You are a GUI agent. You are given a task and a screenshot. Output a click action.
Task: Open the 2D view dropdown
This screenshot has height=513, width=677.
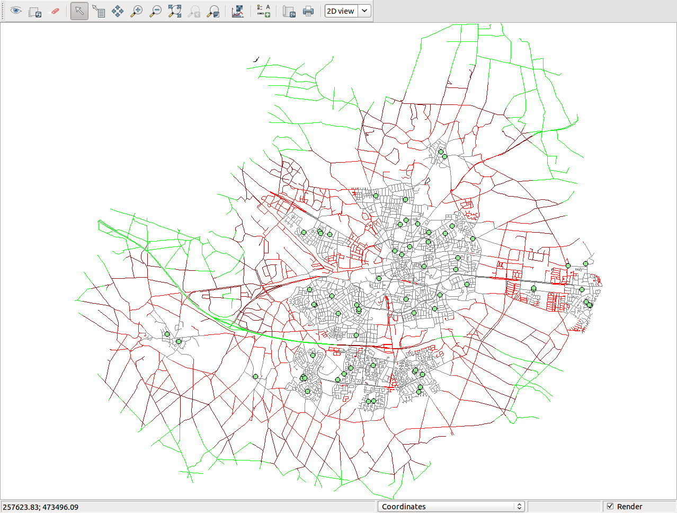[x=341, y=11]
